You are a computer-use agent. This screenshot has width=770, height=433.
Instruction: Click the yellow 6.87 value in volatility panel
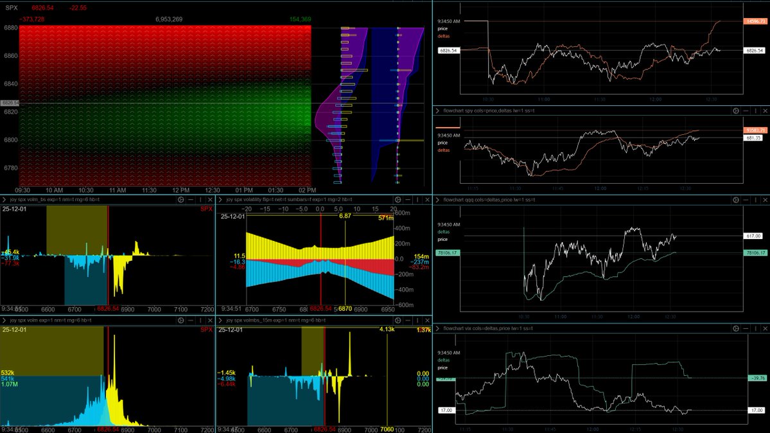coord(346,216)
